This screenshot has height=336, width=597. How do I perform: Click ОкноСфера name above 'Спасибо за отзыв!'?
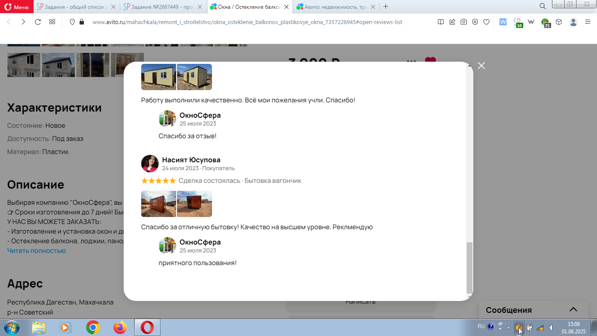pos(200,115)
